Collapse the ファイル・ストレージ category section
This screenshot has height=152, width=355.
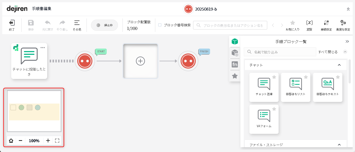point(339,145)
